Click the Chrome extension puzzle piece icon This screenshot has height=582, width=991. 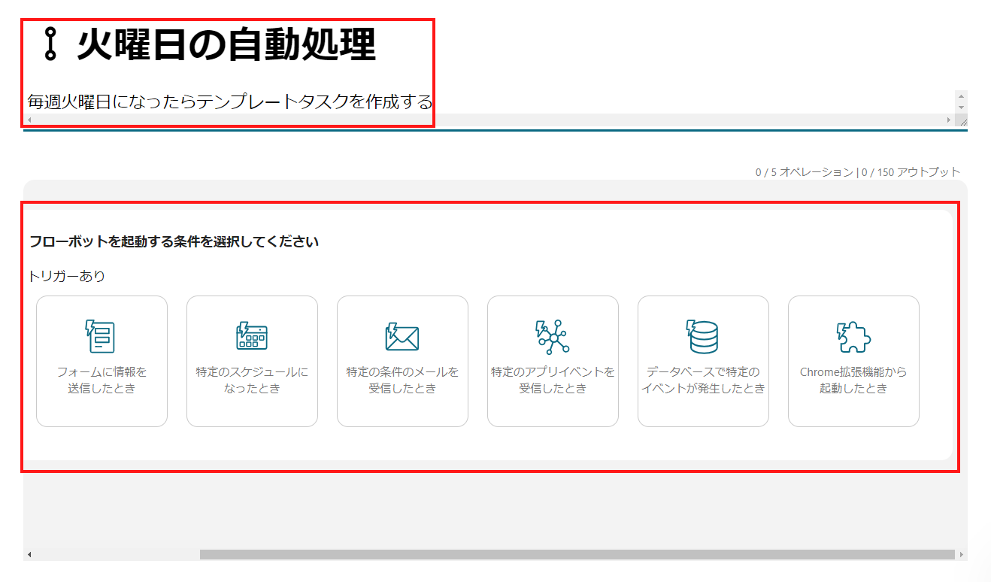(853, 336)
